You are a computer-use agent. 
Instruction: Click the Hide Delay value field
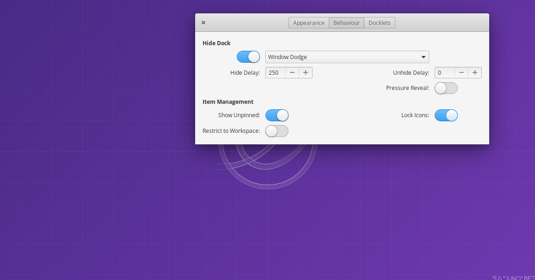point(276,72)
